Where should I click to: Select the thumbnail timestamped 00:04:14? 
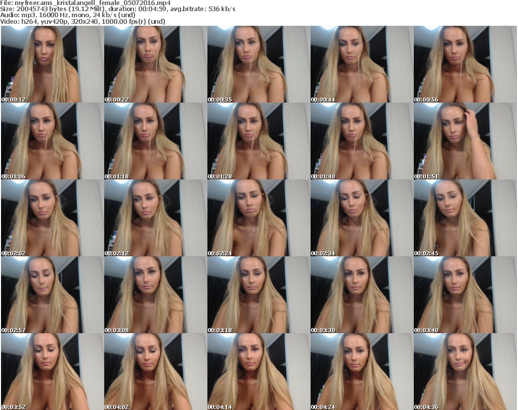258,372
